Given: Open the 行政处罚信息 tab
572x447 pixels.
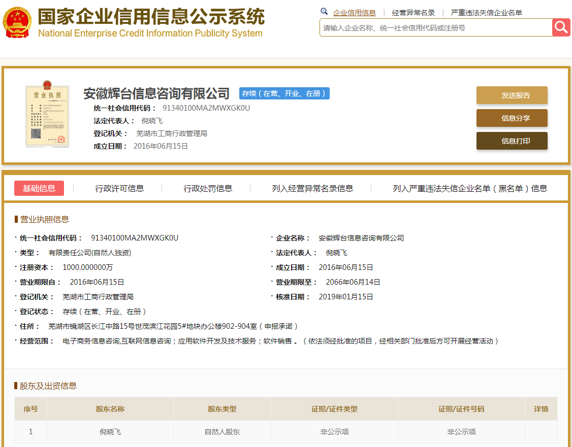Looking at the screenshot, I should [207, 188].
